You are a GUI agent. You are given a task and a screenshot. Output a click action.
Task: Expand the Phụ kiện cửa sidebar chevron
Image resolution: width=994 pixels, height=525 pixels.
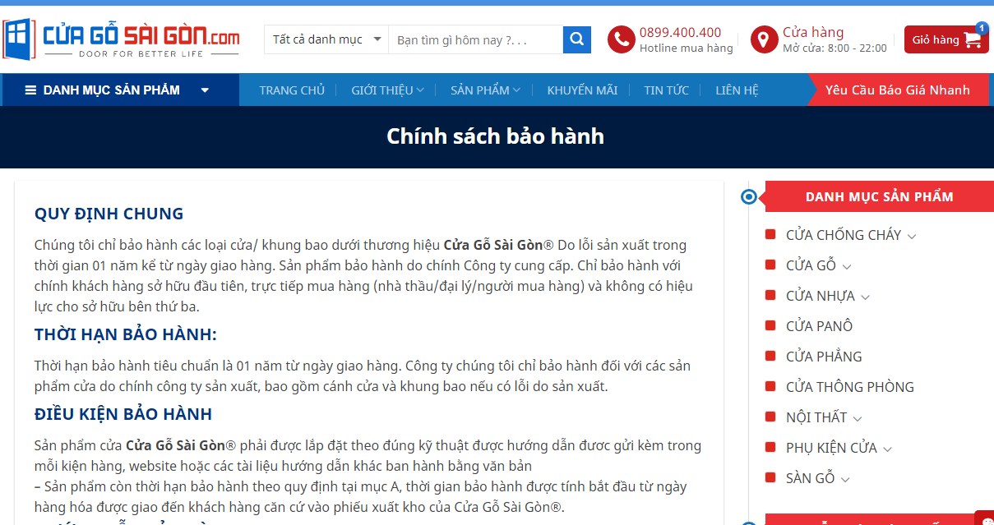(887, 449)
